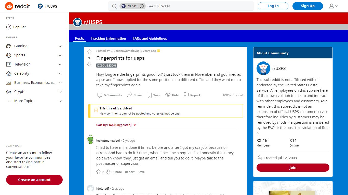Click the Log In button
Screen dimensions: 348x195
click(273, 6)
